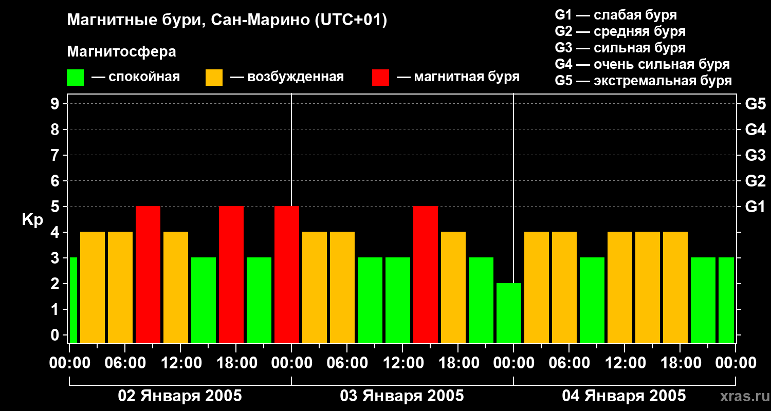
Task: Click the right-axis "G2" scale label
Action: (x=755, y=181)
